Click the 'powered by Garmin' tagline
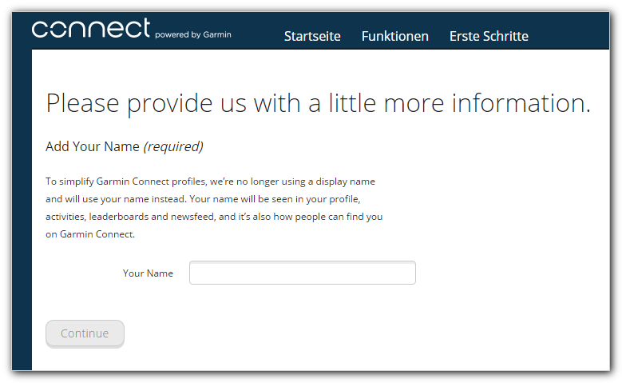Image resolution: width=622 pixels, height=383 pixels. coord(193,34)
